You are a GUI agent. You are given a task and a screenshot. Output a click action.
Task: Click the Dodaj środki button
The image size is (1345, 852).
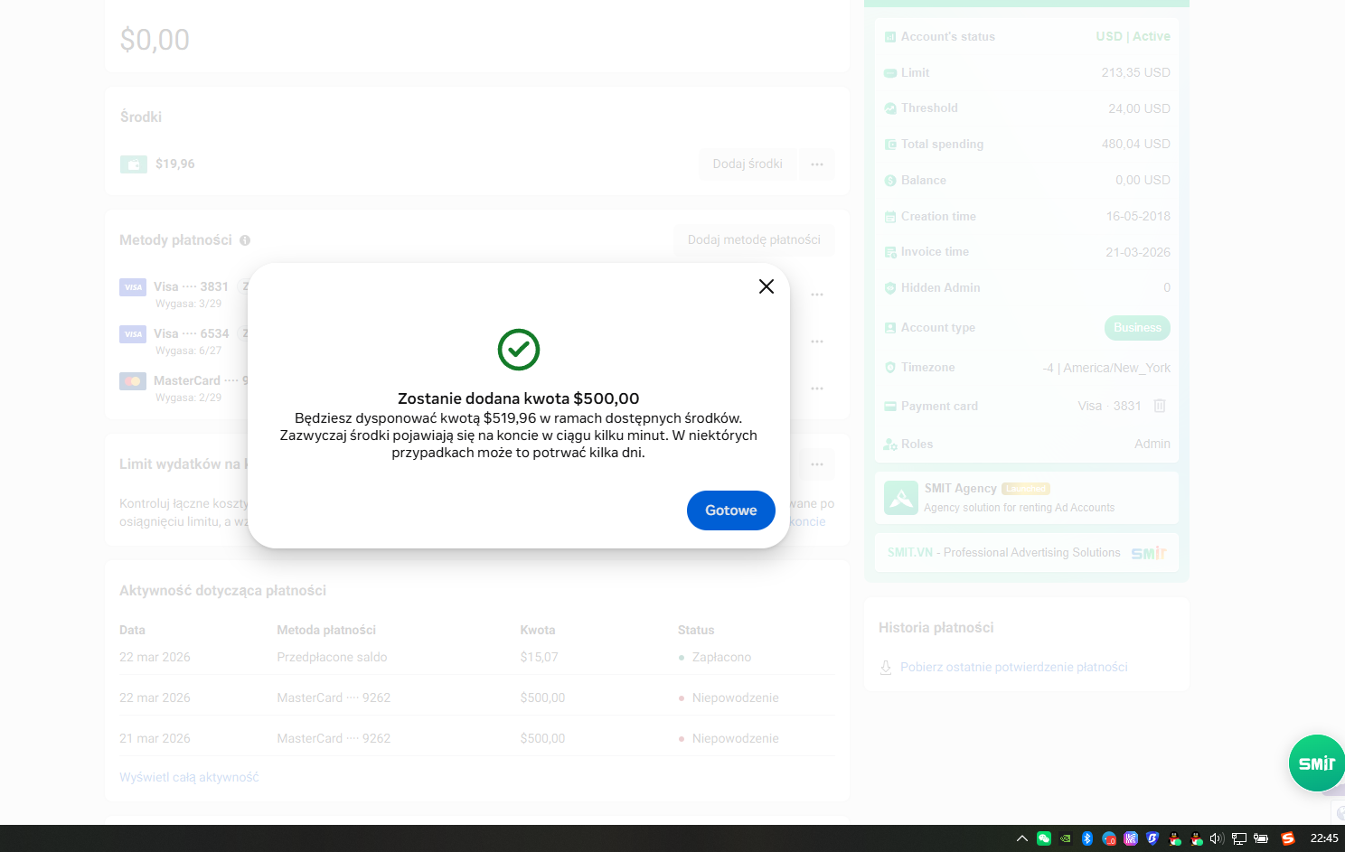[748, 164]
